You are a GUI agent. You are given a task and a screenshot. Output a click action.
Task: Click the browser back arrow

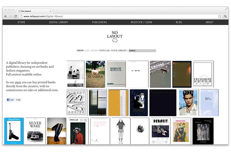pyautogui.click(x=5, y=16)
